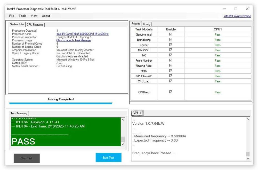Close the Processor Diagnostic Tool window

click(x=247, y=9)
